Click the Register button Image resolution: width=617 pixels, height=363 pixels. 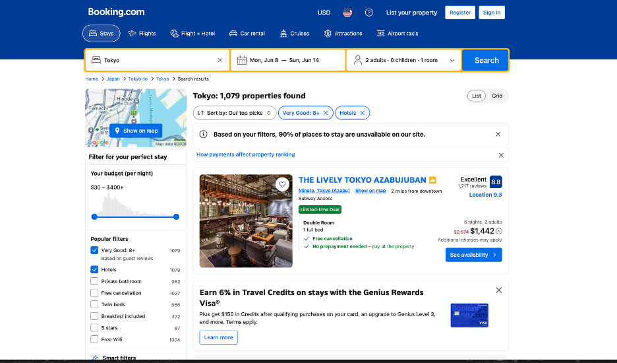click(460, 13)
